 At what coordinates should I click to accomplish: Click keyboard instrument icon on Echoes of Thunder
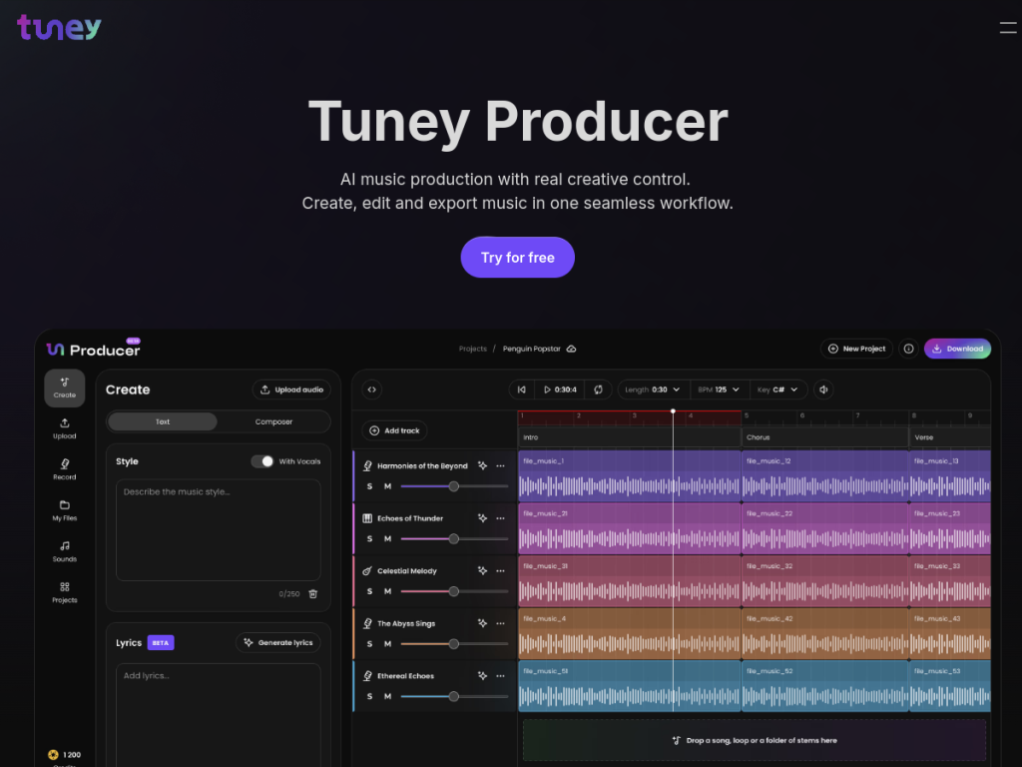(367, 518)
